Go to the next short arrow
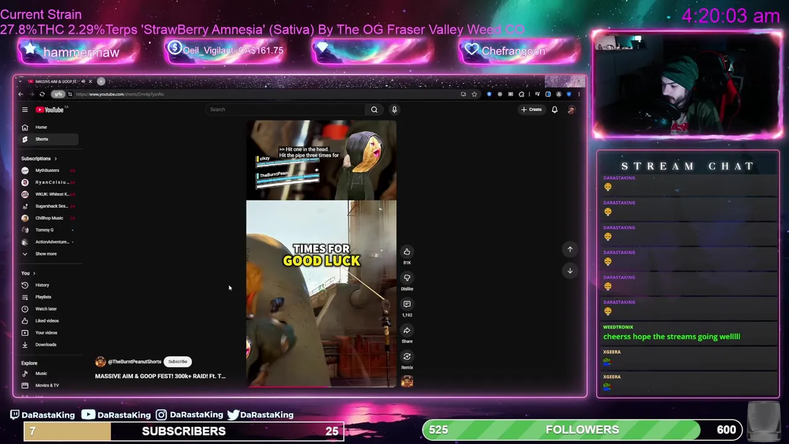Screen dimensions: 789x444 pos(570,271)
